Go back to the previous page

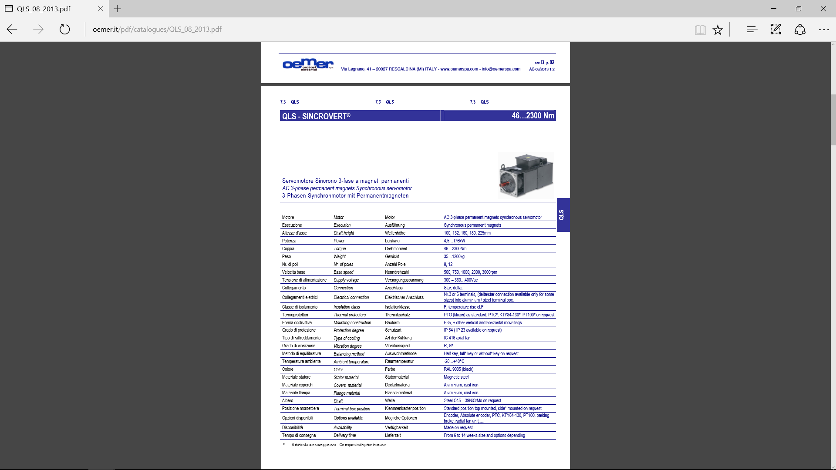pos(12,29)
